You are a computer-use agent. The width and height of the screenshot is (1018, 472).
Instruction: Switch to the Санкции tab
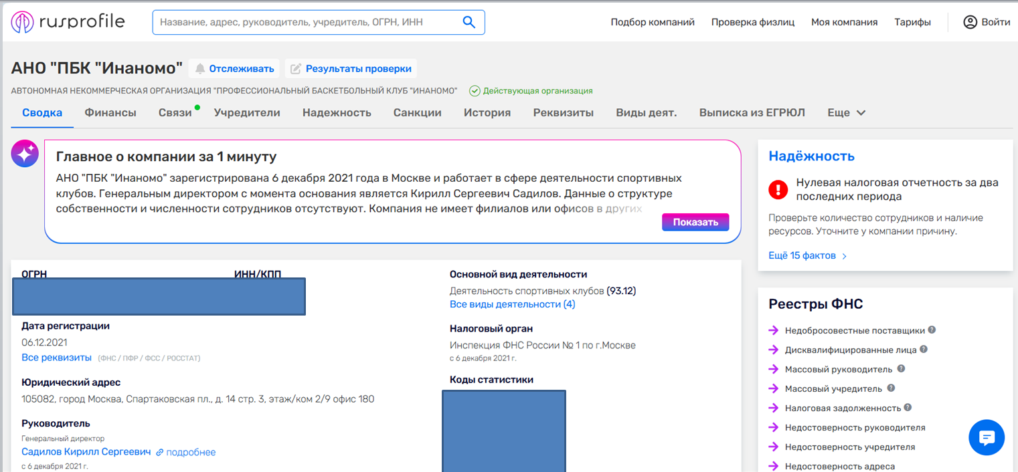point(418,113)
